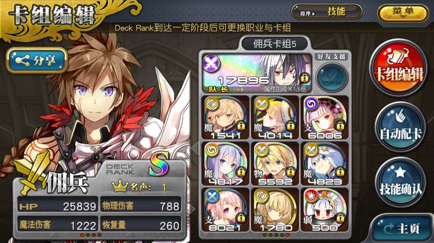Open the leader card 队长 17896
The width and height of the screenshot is (434, 243).
[258, 73]
